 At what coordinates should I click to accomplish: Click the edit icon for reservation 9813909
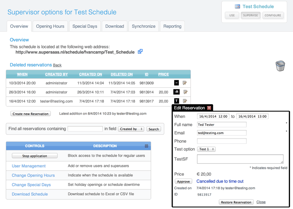click(185, 83)
